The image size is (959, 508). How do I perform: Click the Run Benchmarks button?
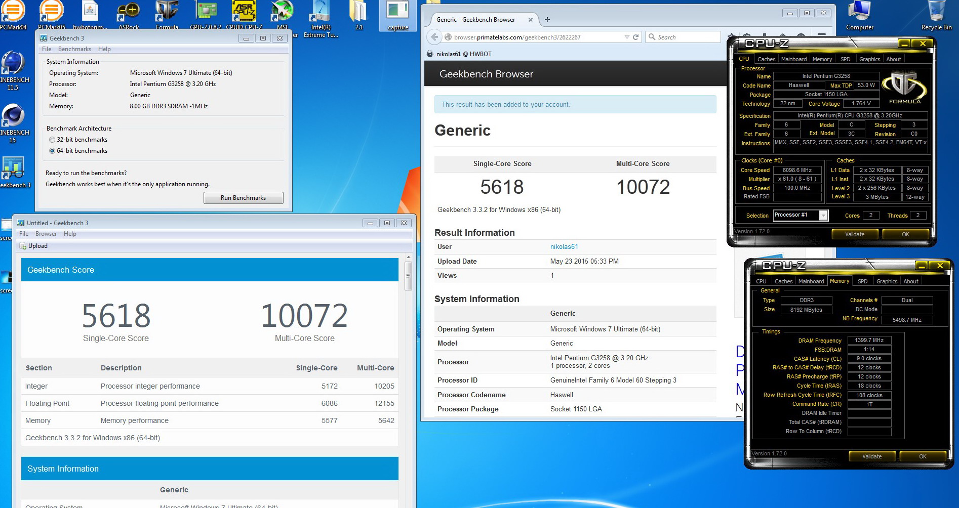coord(243,198)
